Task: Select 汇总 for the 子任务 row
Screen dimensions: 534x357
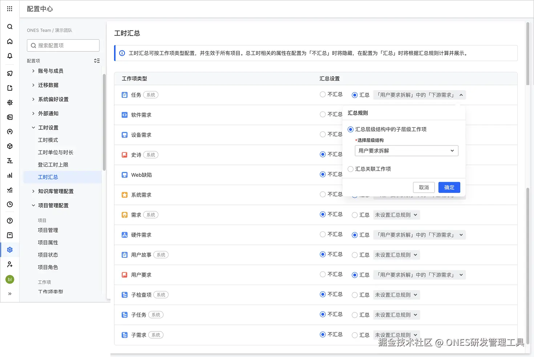Action: tap(355, 315)
